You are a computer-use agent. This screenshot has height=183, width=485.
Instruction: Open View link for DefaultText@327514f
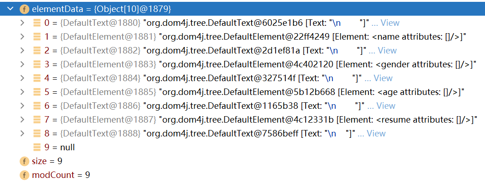point(383,78)
